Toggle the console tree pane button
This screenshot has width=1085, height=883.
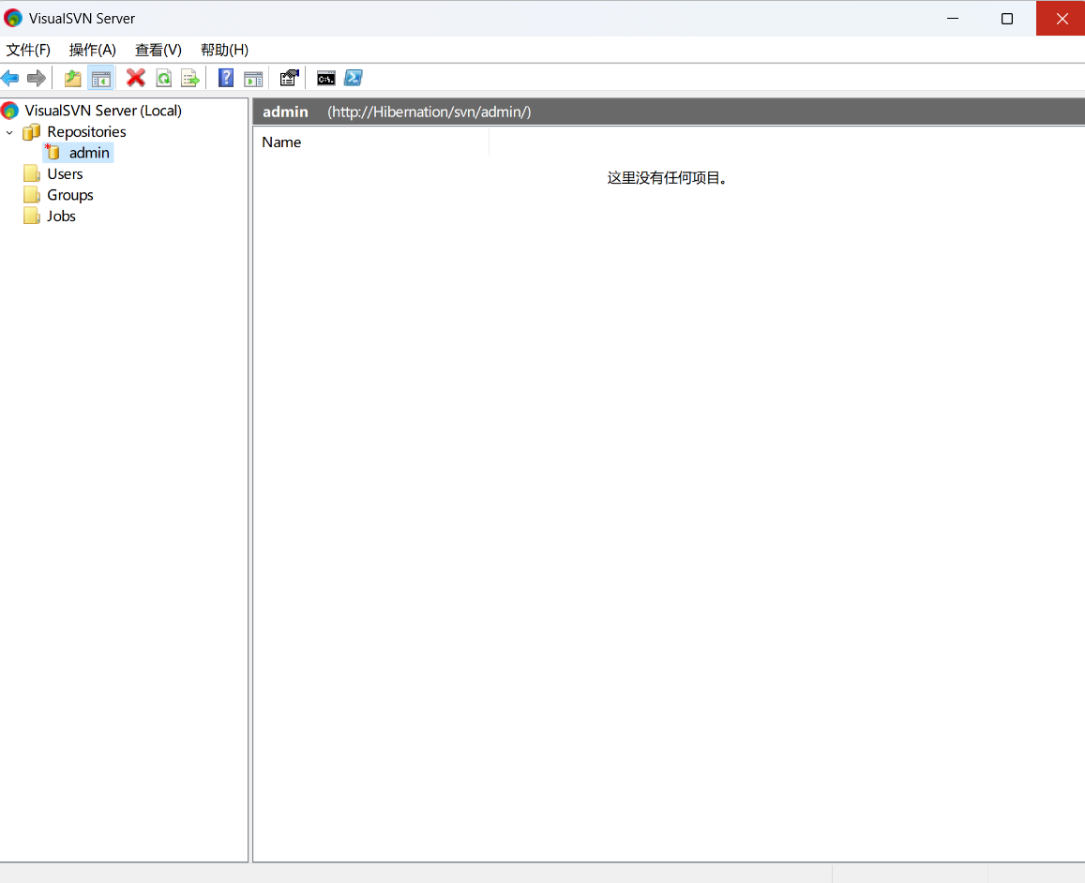(x=100, y=78)
